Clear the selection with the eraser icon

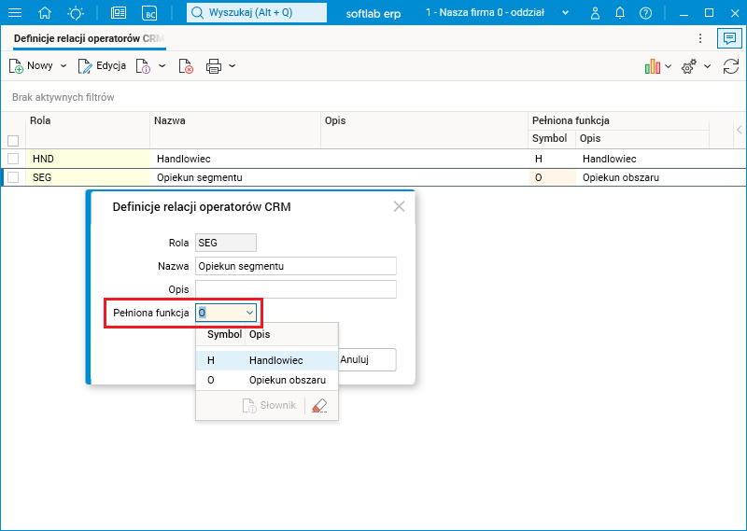click(x=319, y=406)
